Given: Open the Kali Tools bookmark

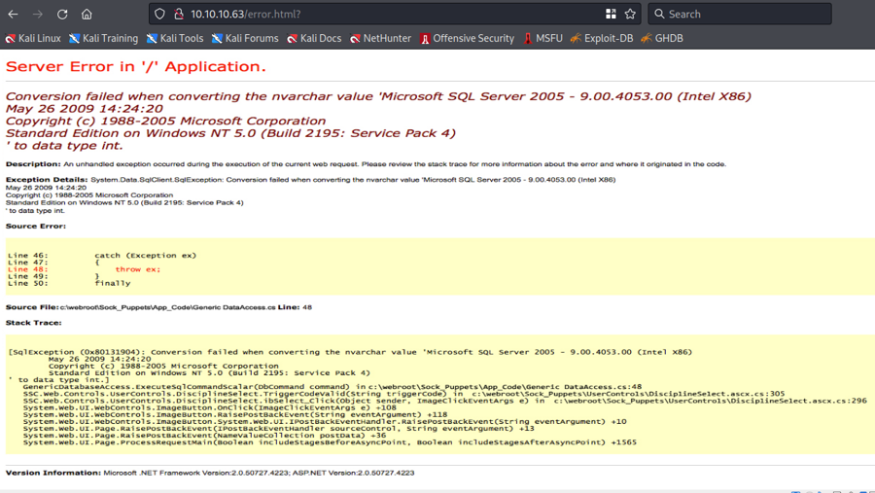Looking at the screenshot, I should click(x=175, y=39).
